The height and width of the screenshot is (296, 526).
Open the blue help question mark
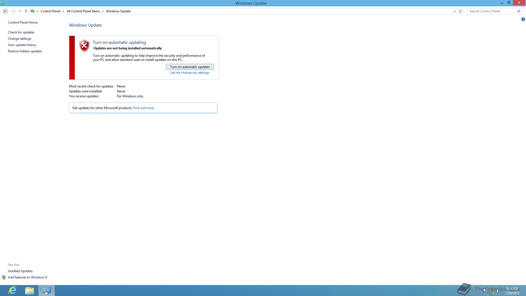click(523, 19)
